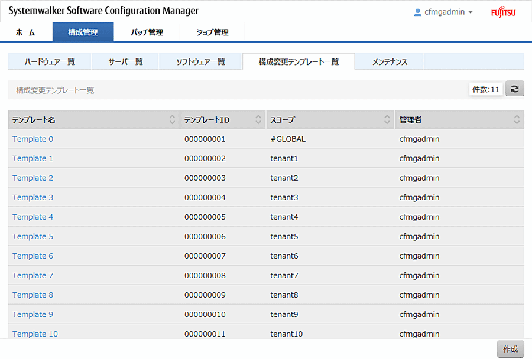The height and width of the screenshot is (359, 532).
Task: Click template ID 000000002
Action: 205,158
